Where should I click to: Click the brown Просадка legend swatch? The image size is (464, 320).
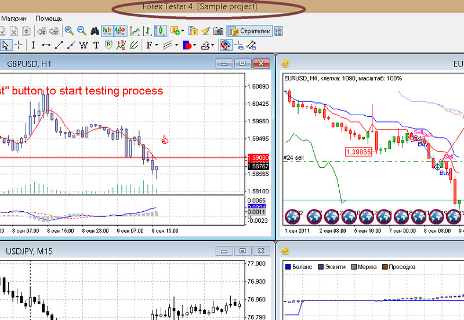385,267
